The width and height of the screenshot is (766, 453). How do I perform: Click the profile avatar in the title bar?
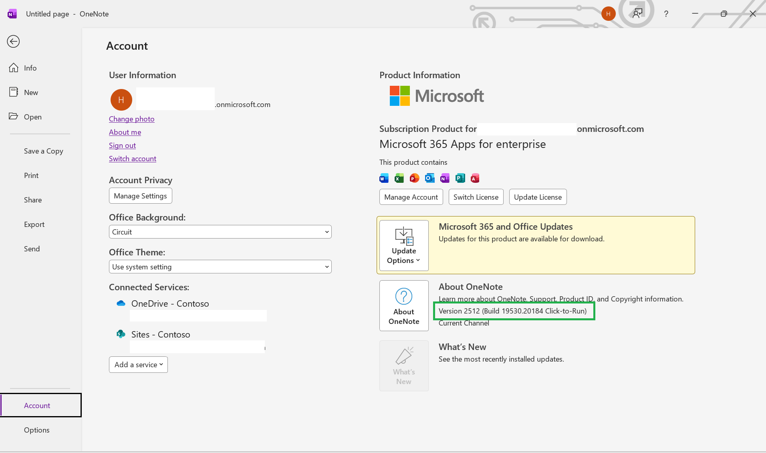tap(608, 14)
